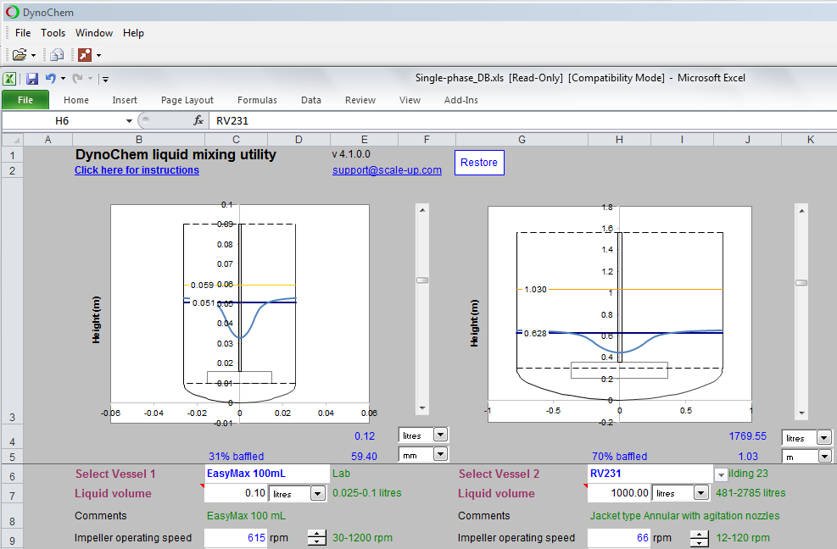Screen dimensions: 837x549
Task: Click the Redo icon on Quick Access Toolbar
Action: 76,78
